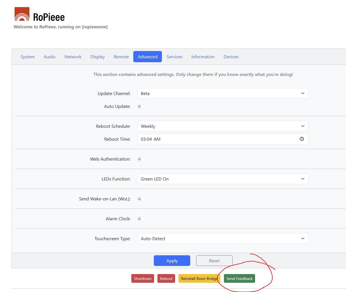The height and width of the screenshot is (292, 346).
Task: Expand the Reboot Schedule dropdown
Action: pos(223,126)
